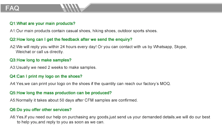Select question Q4 about printing logo
Image resolution: width=222 pixels, height=129 pixels.
click(x=46, y=76)
